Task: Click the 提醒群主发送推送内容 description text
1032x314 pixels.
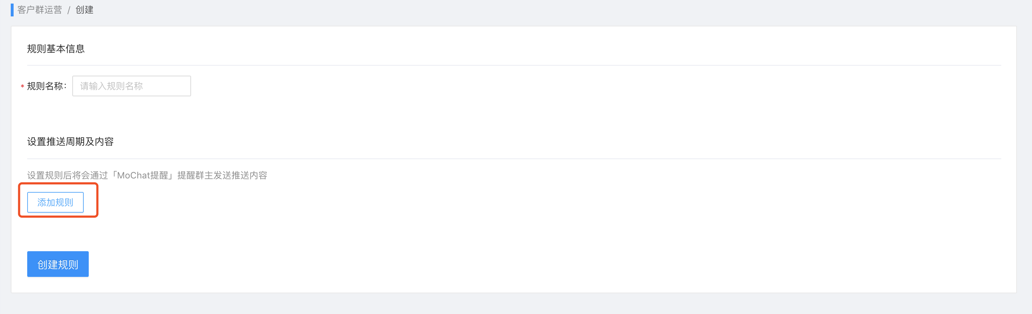Action: [x=222, y=176]
